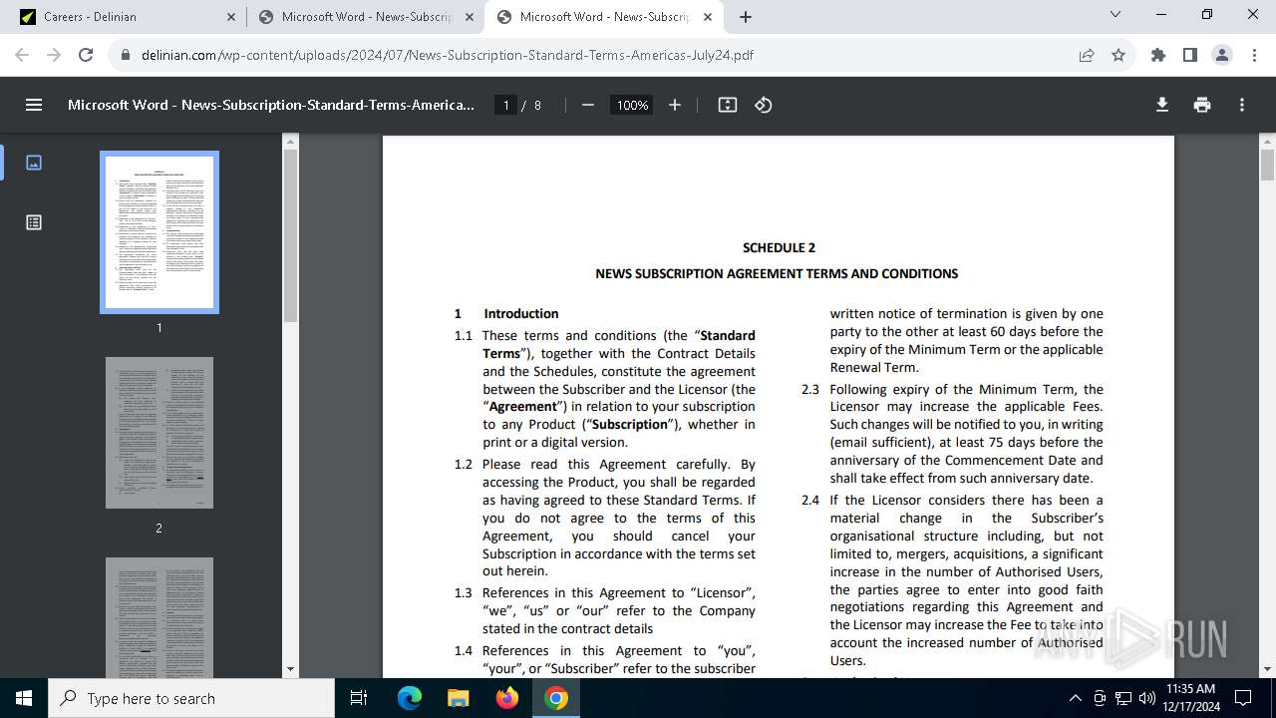Open the Extensions puzzle icon
The height and width of the screenshot is (718, 1276).
(x=1158, y=55)
